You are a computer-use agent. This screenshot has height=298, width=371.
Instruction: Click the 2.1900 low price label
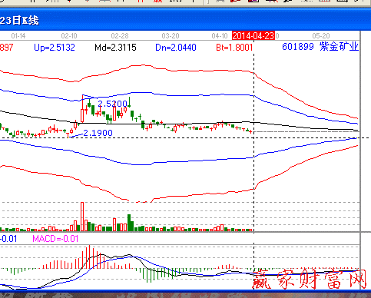click(x=98, y=133)
